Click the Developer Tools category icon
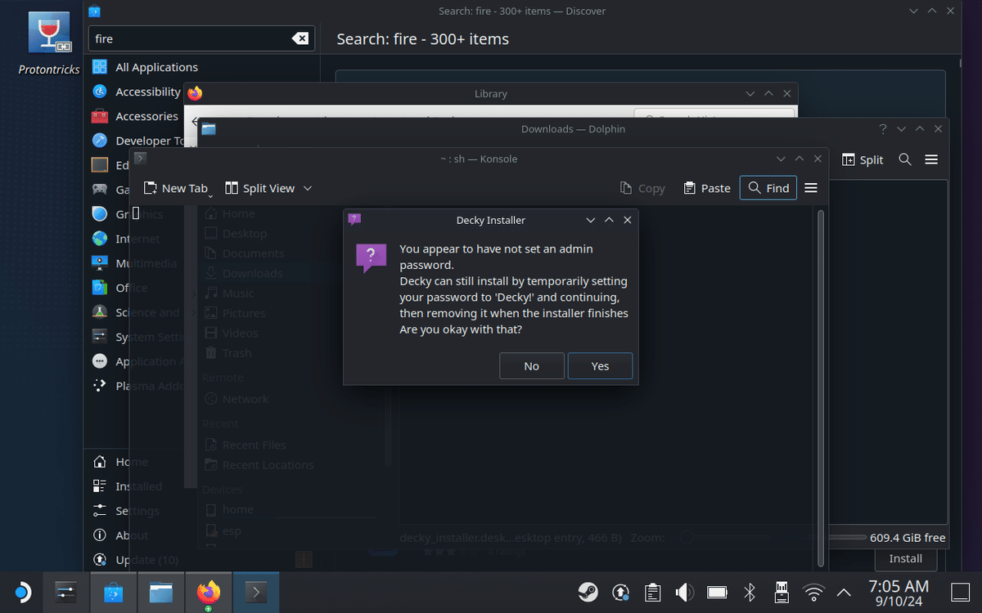Screen dimensions: 982x613 100,141
